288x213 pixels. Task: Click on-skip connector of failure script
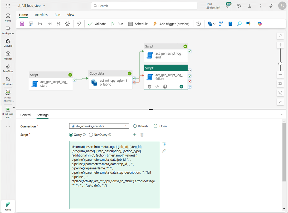(190, 70)
